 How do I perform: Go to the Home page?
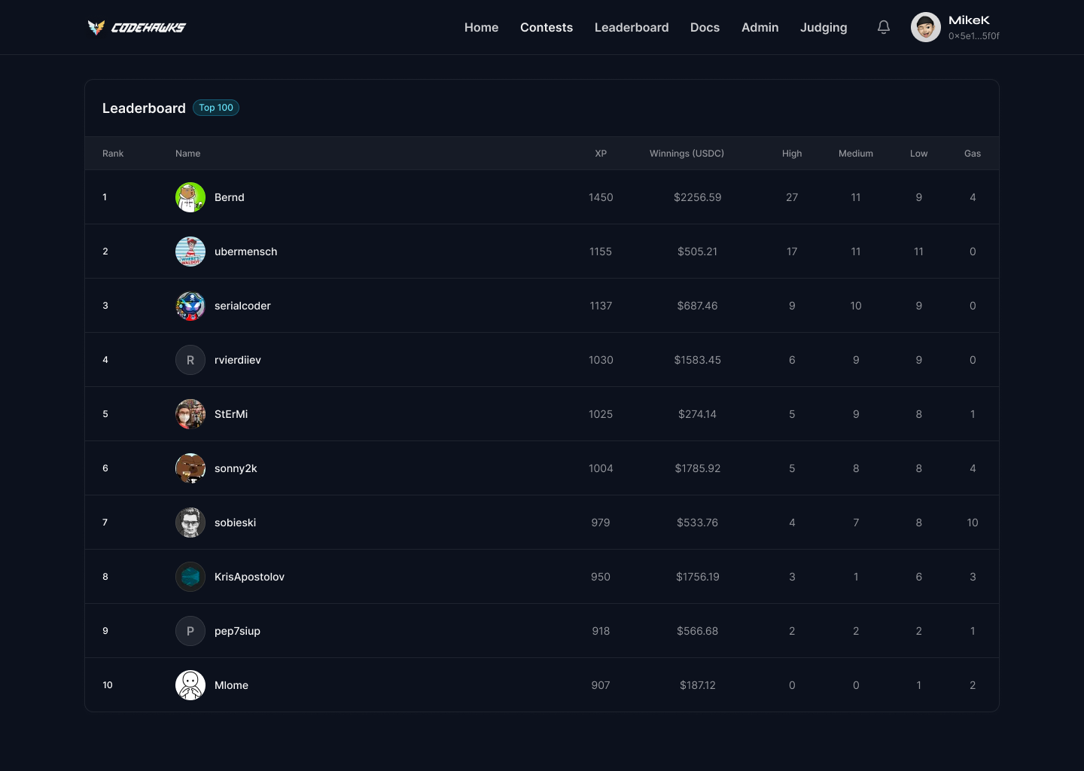tap(481, 27)
